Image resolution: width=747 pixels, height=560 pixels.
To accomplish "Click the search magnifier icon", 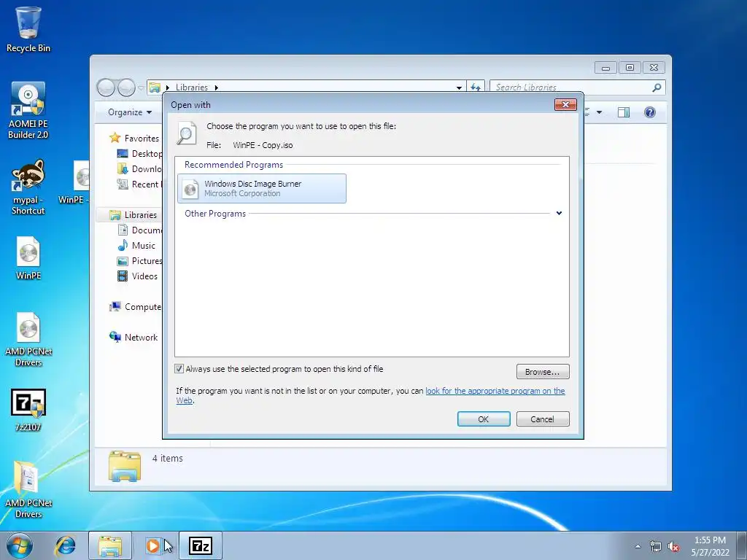I will click(x=657, y=87).
